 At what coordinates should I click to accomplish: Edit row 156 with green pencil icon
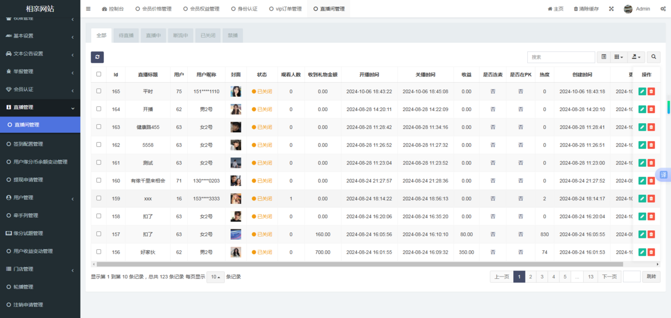click(x=642, y=252)
